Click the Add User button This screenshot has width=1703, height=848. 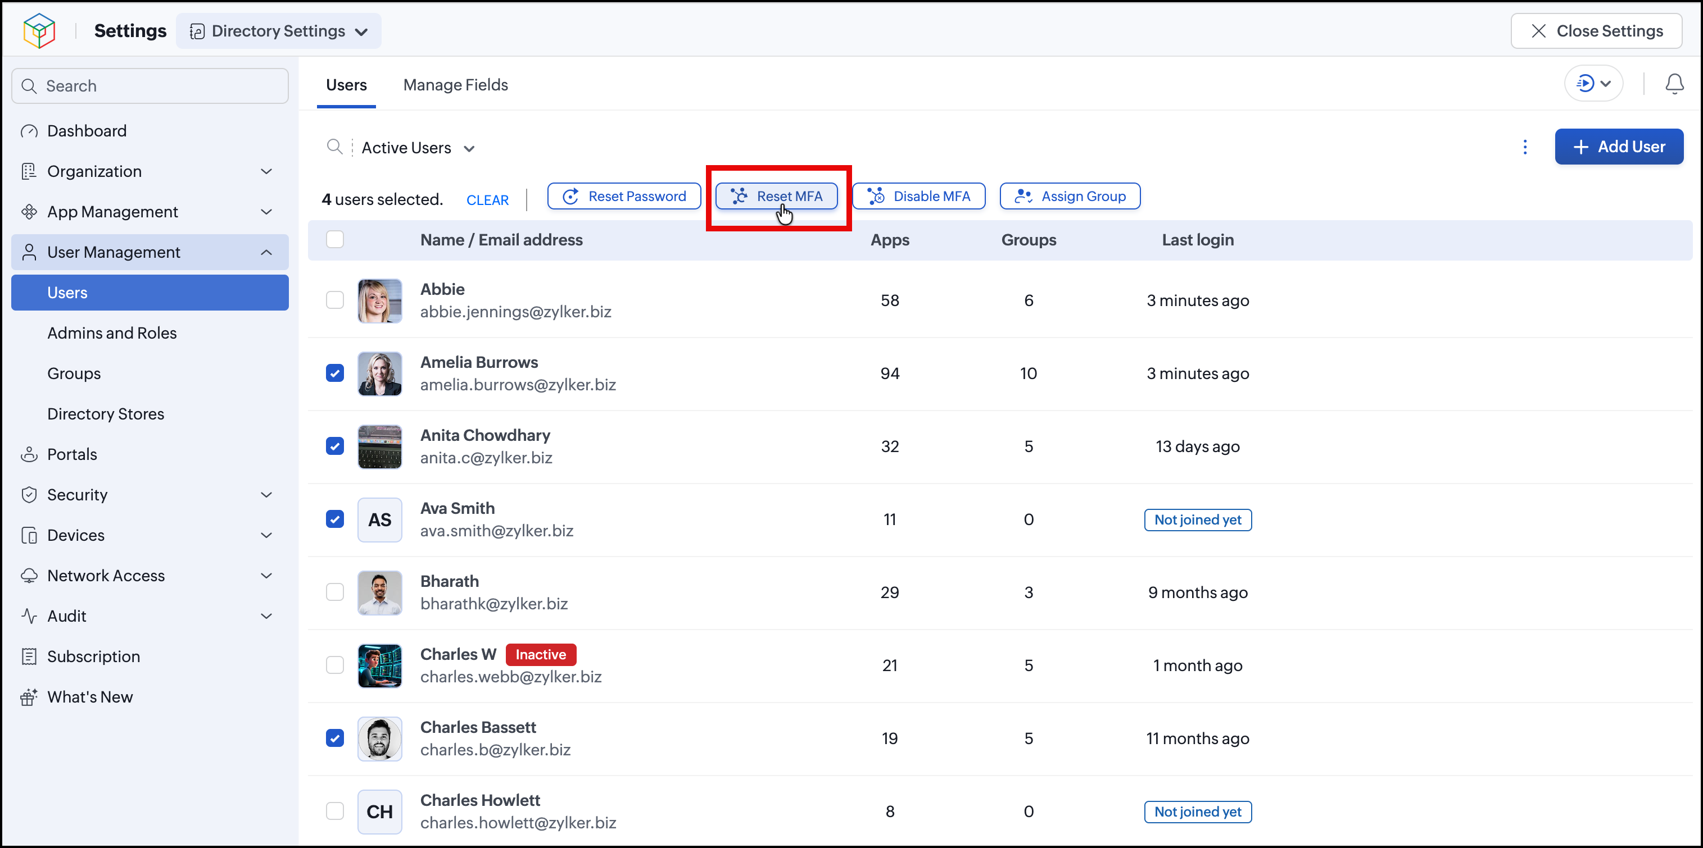(x=1618, y=147)
